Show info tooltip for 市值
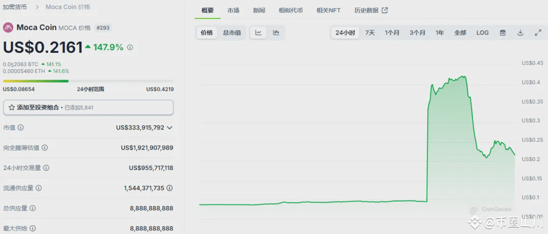548x234 pixels. point(21,128)
